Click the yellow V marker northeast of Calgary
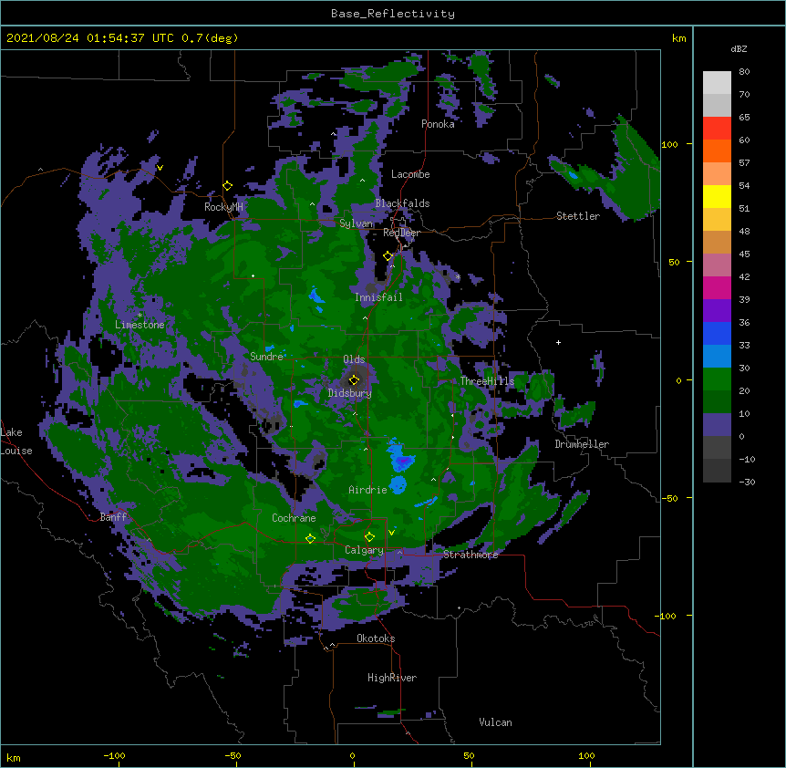 pyautogui.click(x=391, y=533)
